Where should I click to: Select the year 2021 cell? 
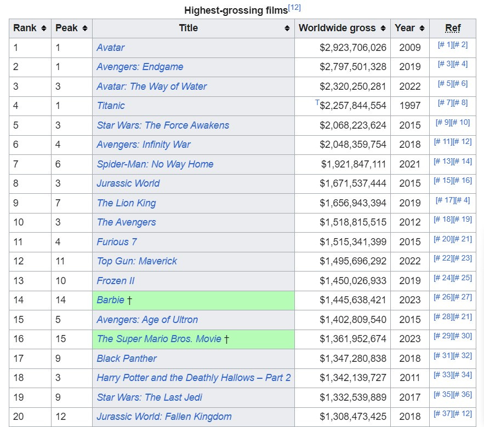point(410,164)
